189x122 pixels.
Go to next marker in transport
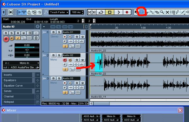click(x=94, y=12)
